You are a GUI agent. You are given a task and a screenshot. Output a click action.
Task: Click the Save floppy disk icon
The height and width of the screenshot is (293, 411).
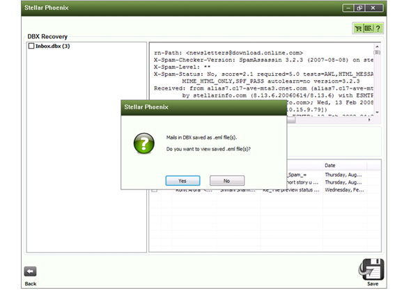[x=371, y=269]
